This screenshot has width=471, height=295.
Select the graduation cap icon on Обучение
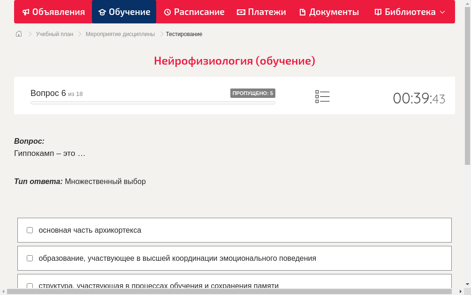point(103,12)
